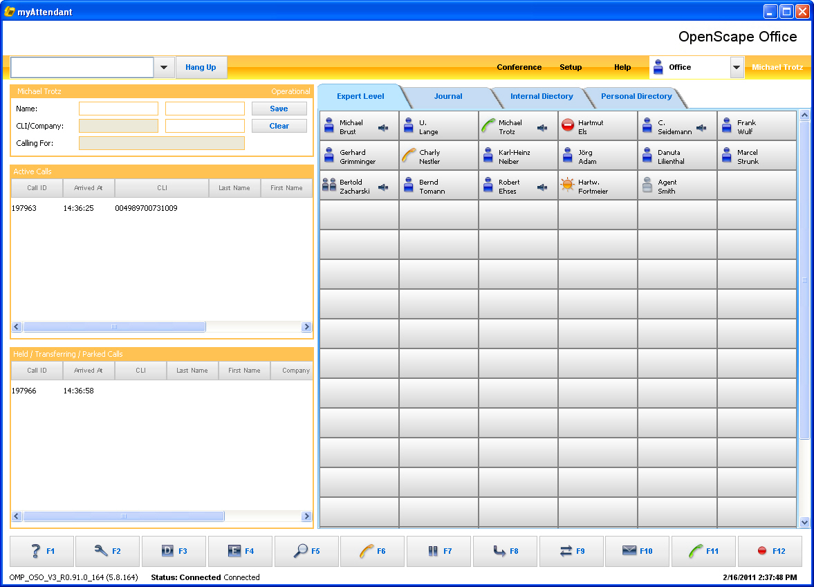Screen dimensions: 814x587
Task: Click the Company column header in Held calls
Action: [293, 371]
